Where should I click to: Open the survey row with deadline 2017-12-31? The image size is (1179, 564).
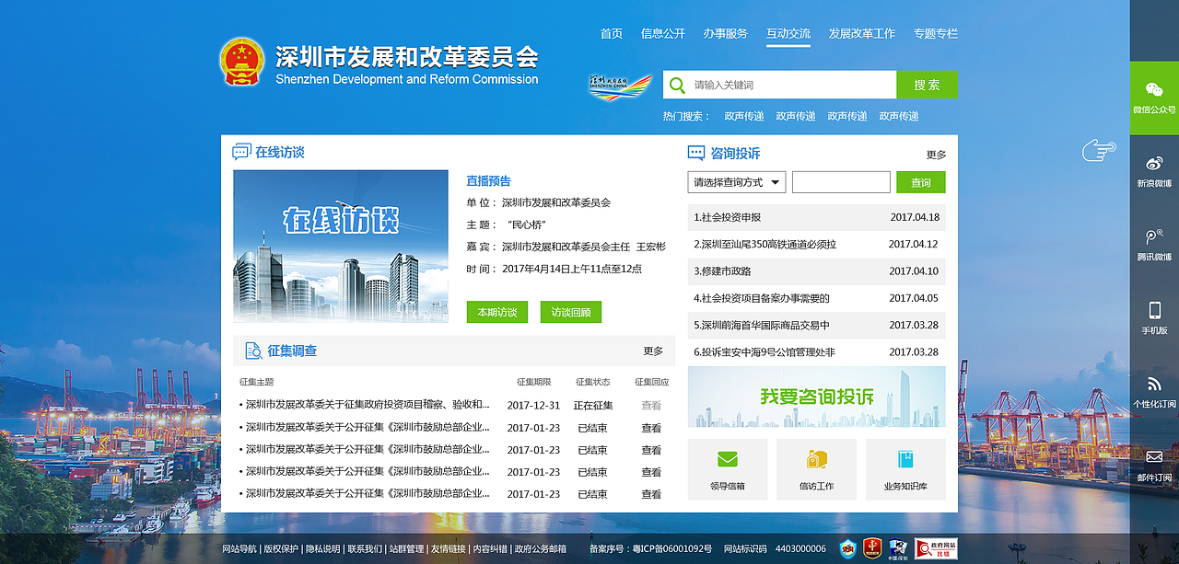pyautogui.click(x=454, y=405)
